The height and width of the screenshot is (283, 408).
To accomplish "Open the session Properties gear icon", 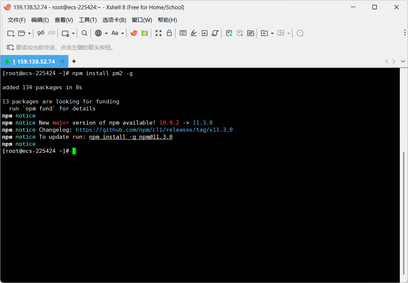I will pyautogui.click(x=65, y=33).
